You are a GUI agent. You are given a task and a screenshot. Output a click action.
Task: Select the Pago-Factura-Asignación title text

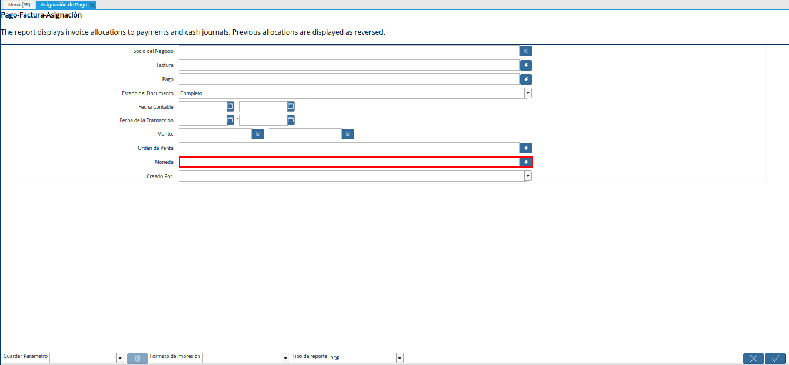point(41,15)
